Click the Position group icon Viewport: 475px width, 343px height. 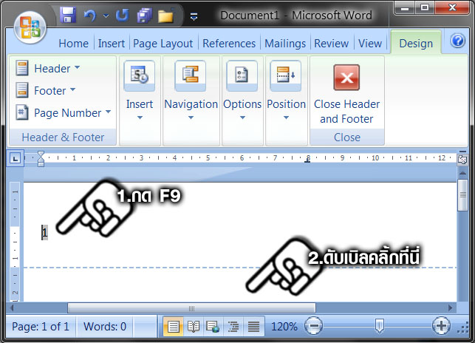click(286, 75)
